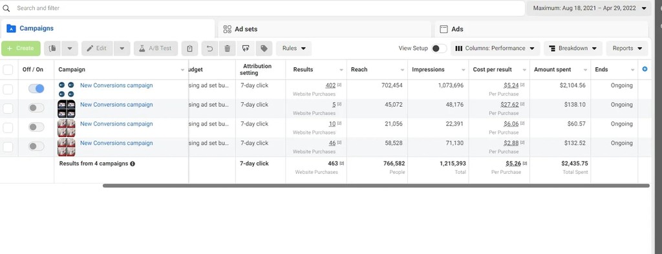
Task: Click the Ads tab square icon
Action: click(443, 29)
